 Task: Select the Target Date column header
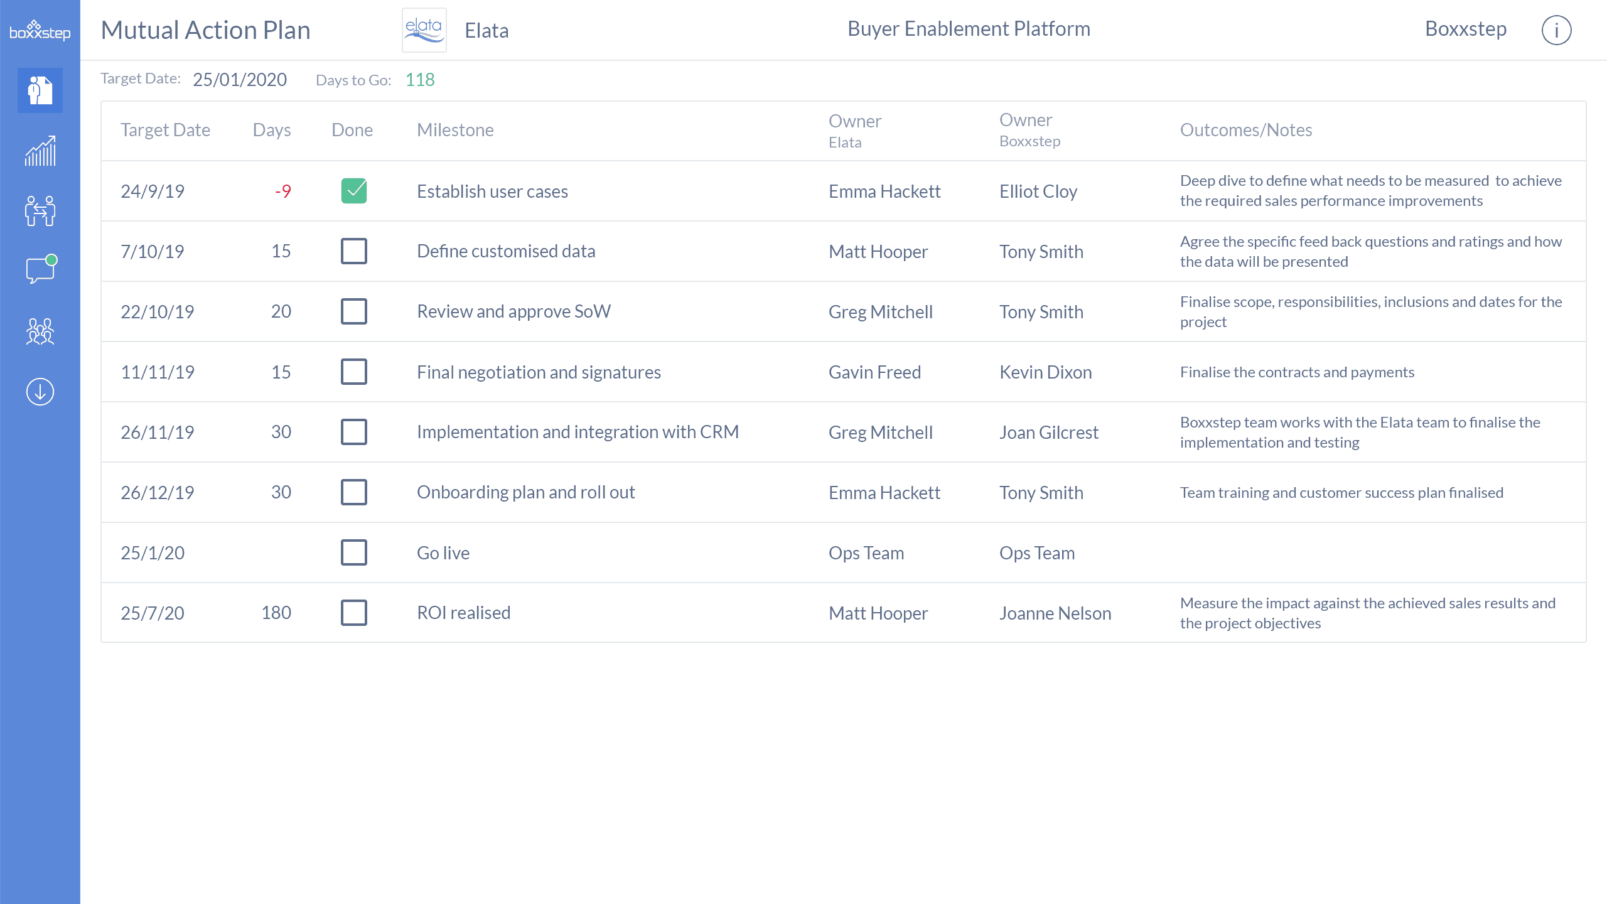point(165,130)
